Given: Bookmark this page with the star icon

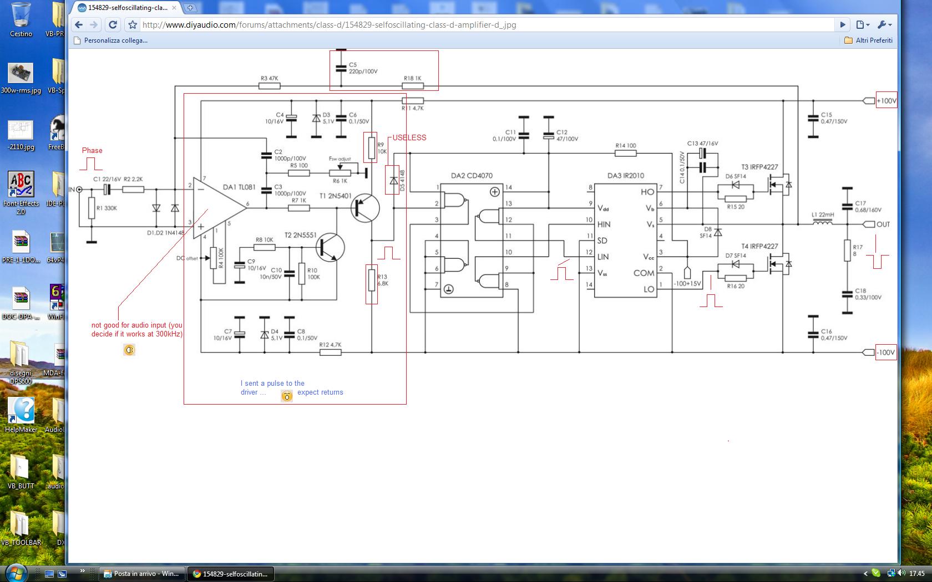Looking at the screenshot, I should [133, 24].
